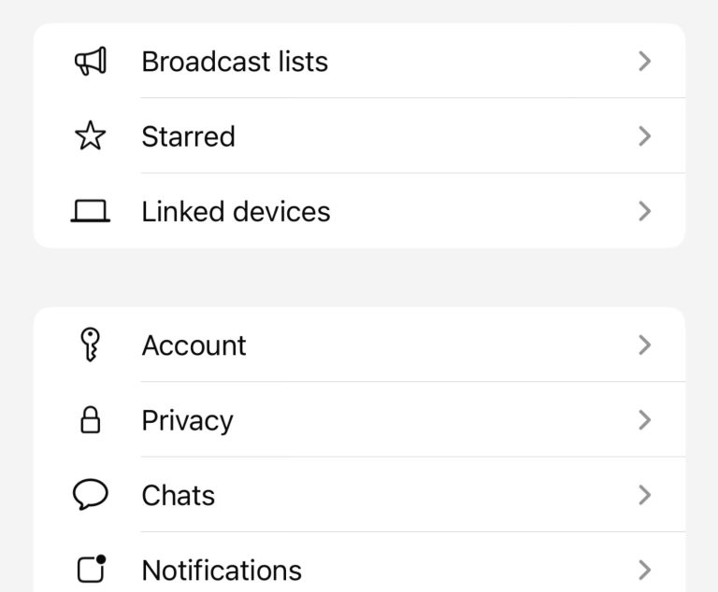Expand Broadcast lists with its chevron

click(644, 62)
